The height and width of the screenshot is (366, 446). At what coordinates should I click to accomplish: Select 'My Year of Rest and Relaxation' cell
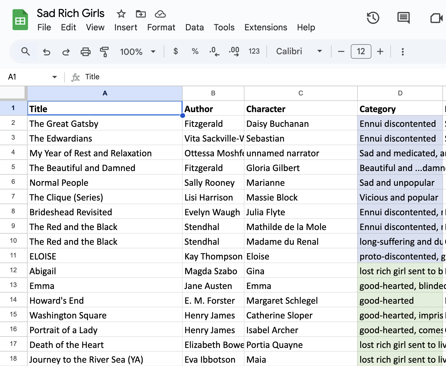105,153
